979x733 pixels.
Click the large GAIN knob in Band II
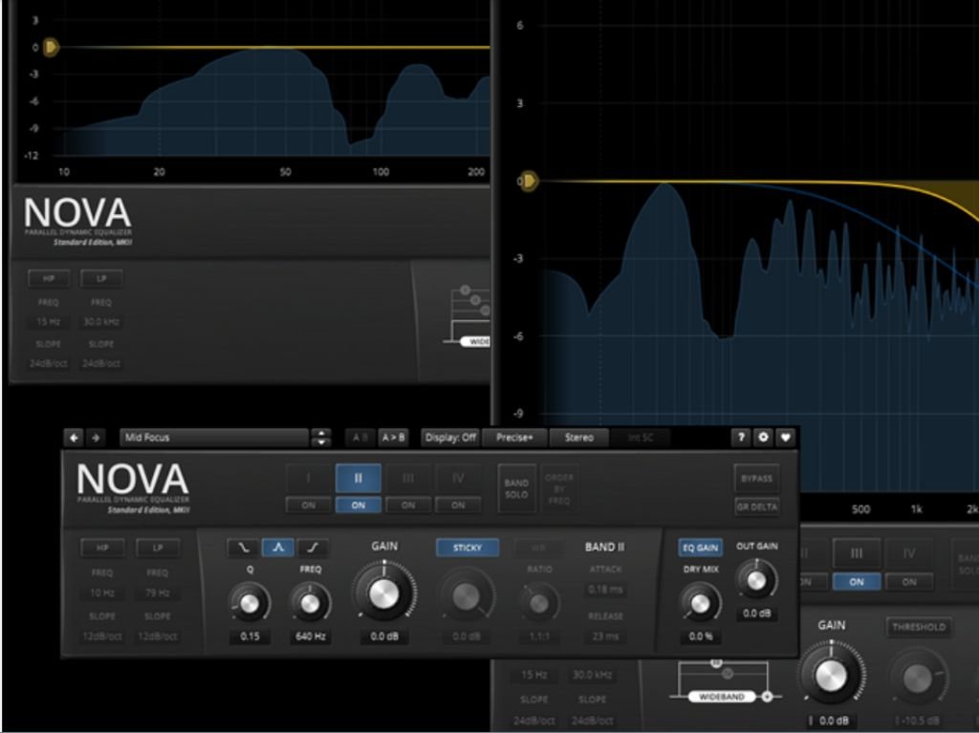384,593
